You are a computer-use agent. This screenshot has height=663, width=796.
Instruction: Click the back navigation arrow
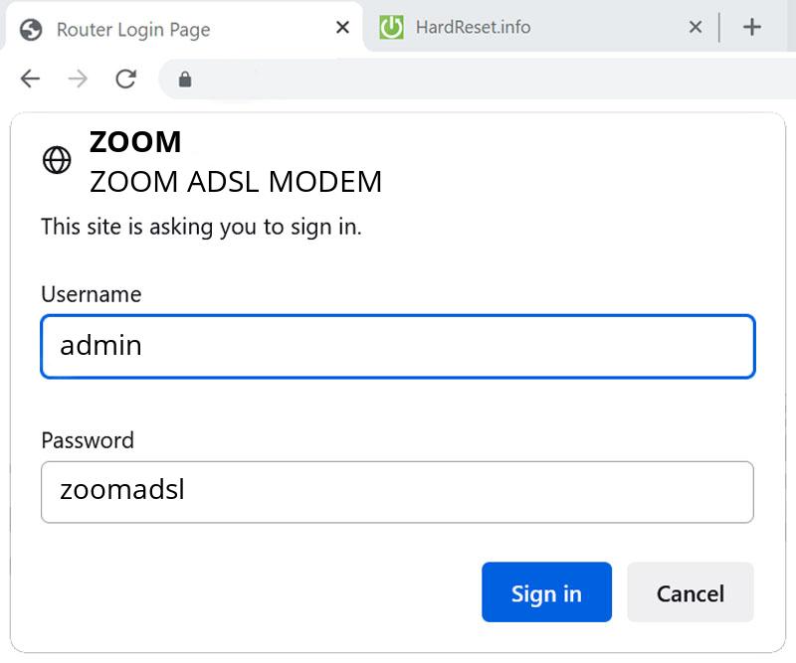pyautogui.click(x=30, y=77)
